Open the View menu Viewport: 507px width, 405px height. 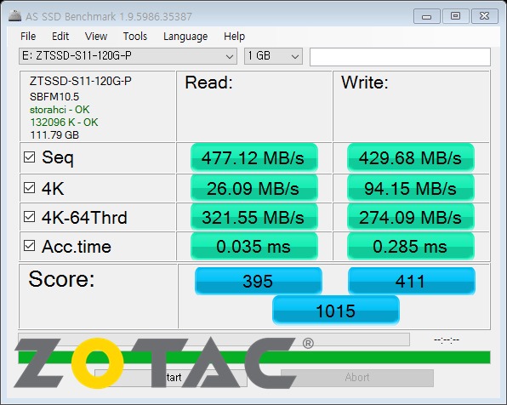(96, 37)
